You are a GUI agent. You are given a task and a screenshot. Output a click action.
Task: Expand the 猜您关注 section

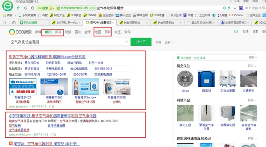(x=252, y=66)
